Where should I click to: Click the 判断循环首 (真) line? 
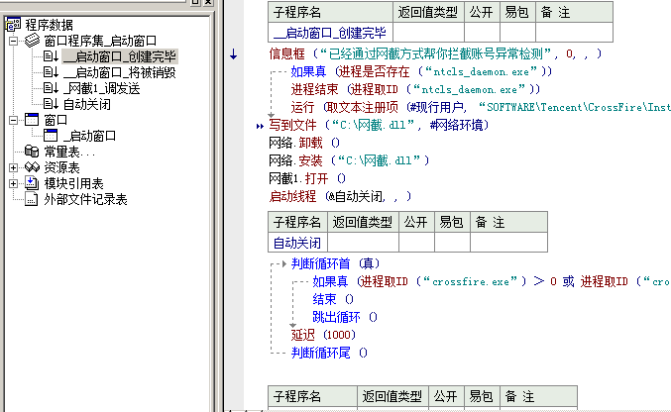click(x=335, y=263)
